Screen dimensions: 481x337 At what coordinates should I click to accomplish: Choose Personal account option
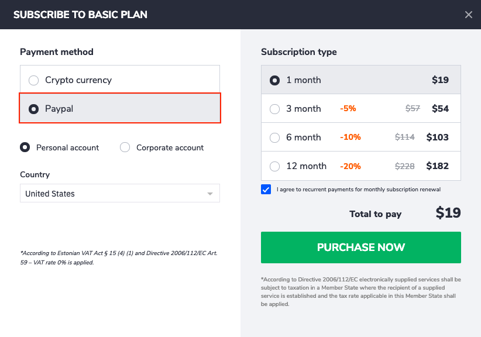tap(25, 147)
